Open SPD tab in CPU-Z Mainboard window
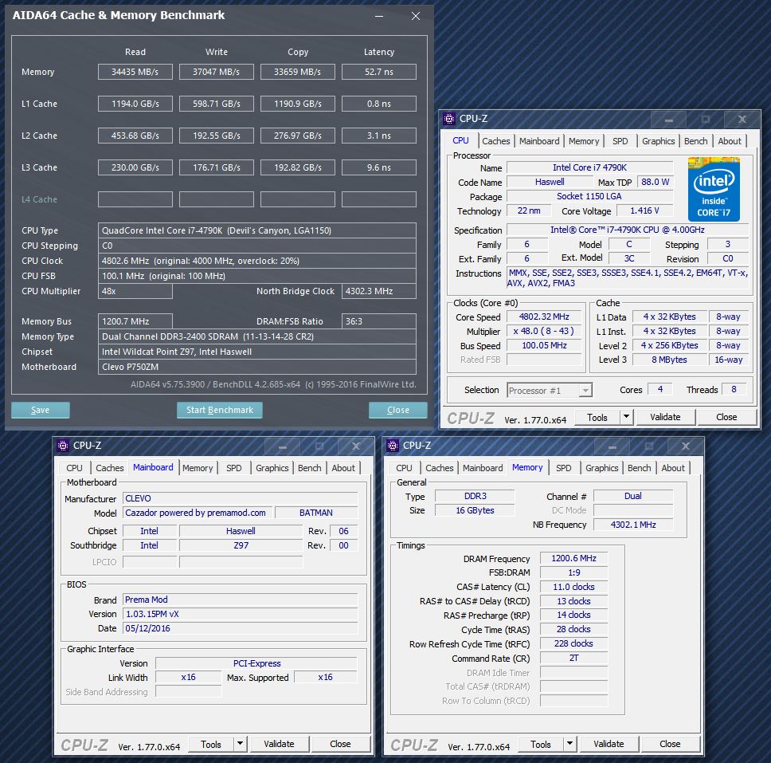This screenshot has width=771, height=763. [x=234, y=468]
